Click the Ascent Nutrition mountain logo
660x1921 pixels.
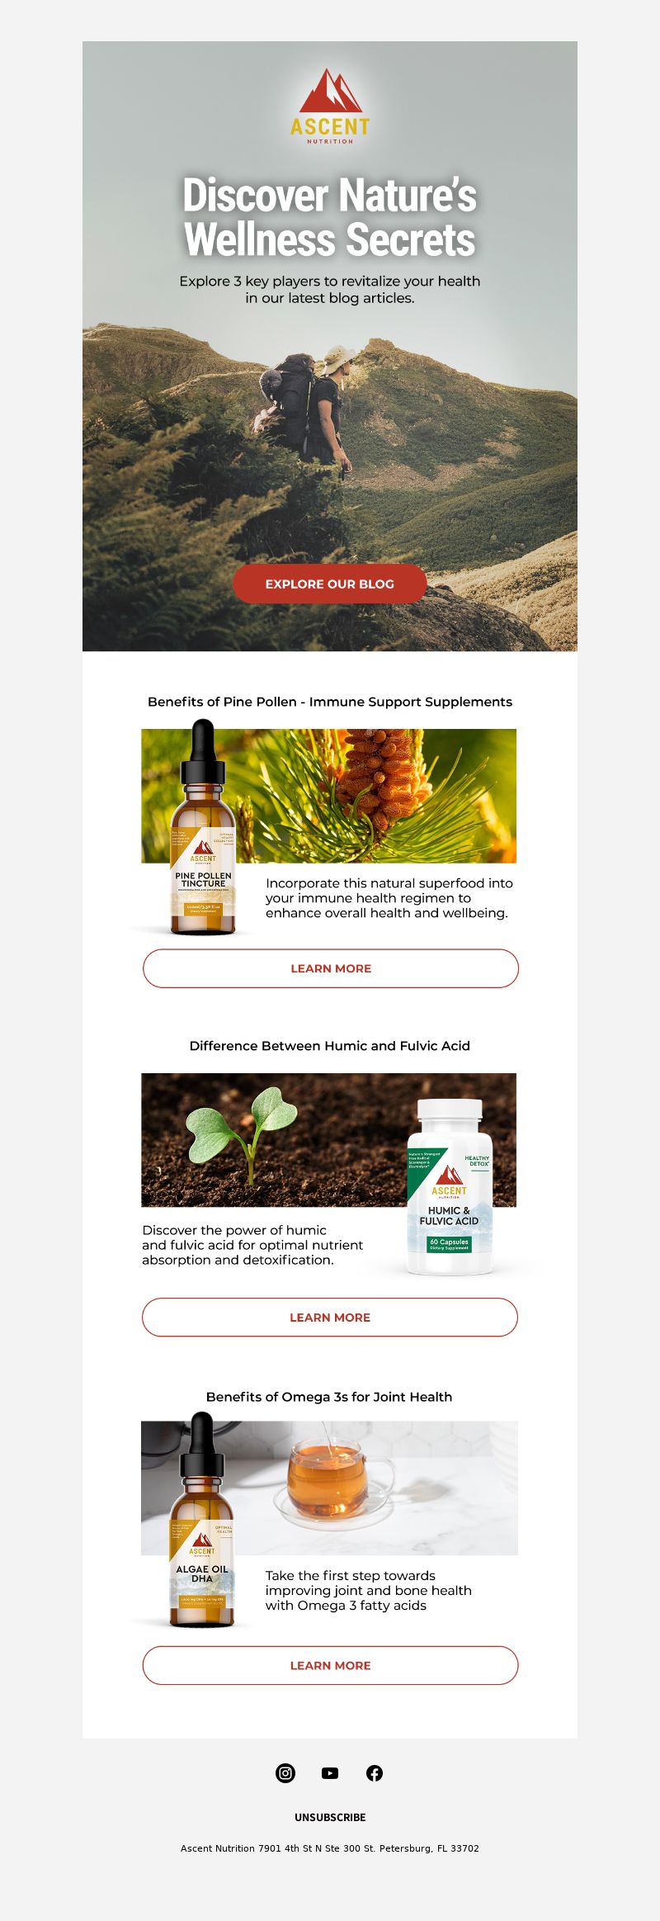coord(330,106)
